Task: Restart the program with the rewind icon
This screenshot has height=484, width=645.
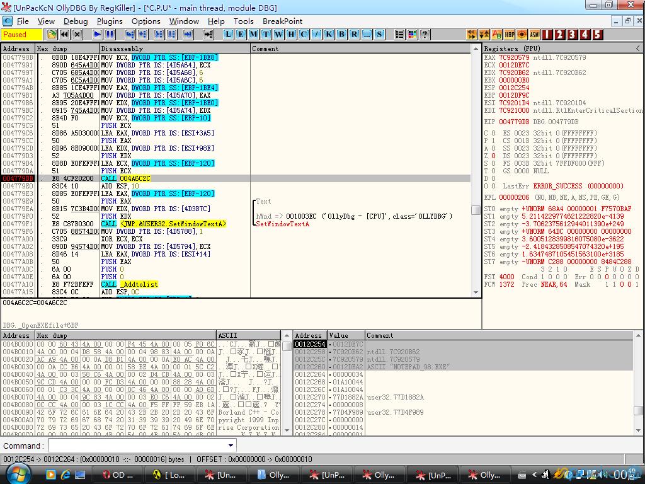Action: (64, 34)
